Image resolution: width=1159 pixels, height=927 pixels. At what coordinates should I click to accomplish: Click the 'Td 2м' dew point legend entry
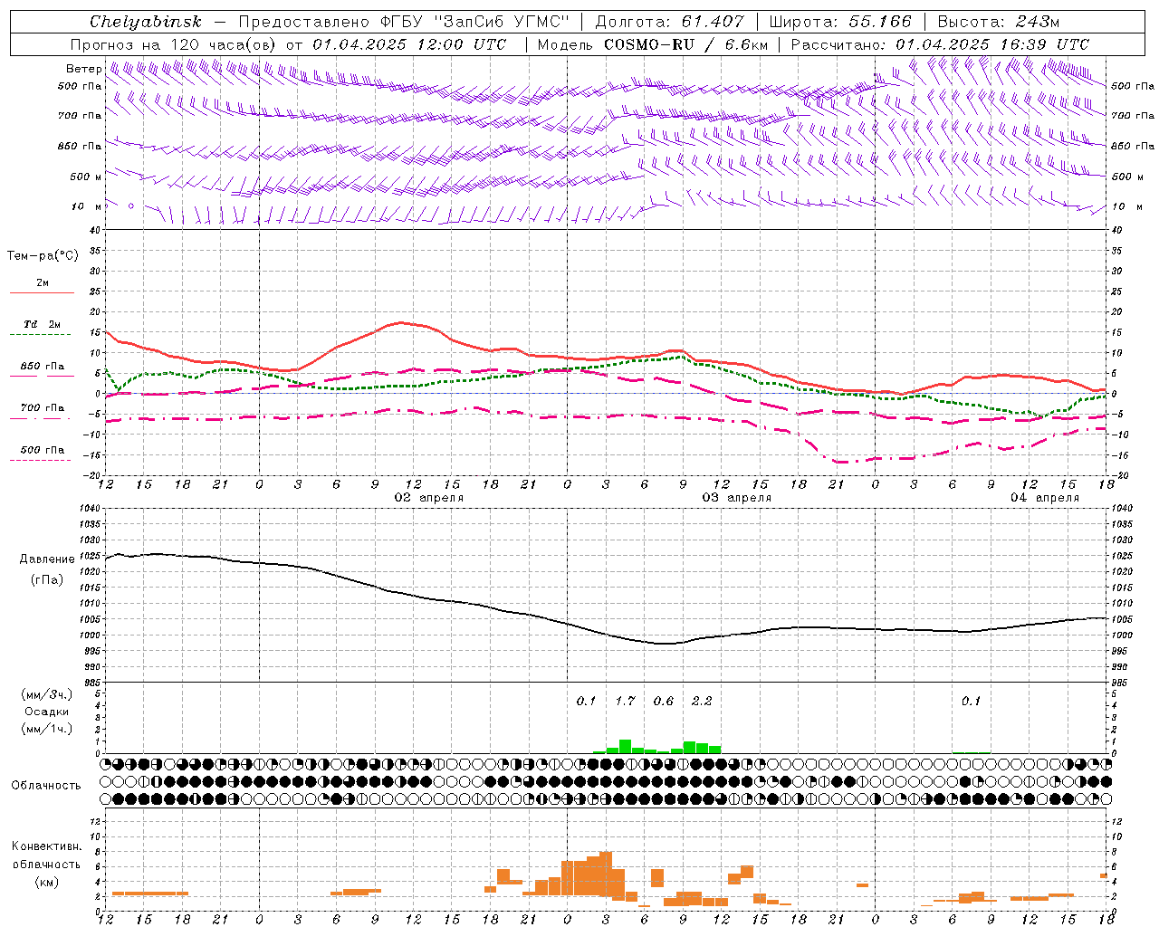(x=43, y=324)
